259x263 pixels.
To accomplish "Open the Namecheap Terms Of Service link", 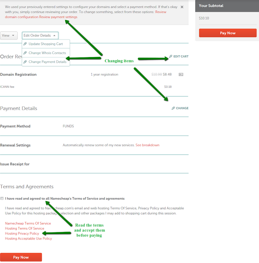I will (28, 223).
